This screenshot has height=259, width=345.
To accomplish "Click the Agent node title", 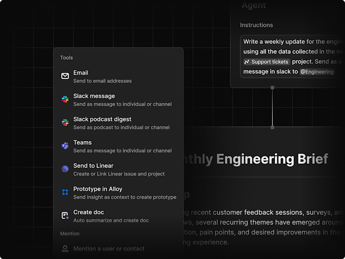I will (x=254, y=5).
